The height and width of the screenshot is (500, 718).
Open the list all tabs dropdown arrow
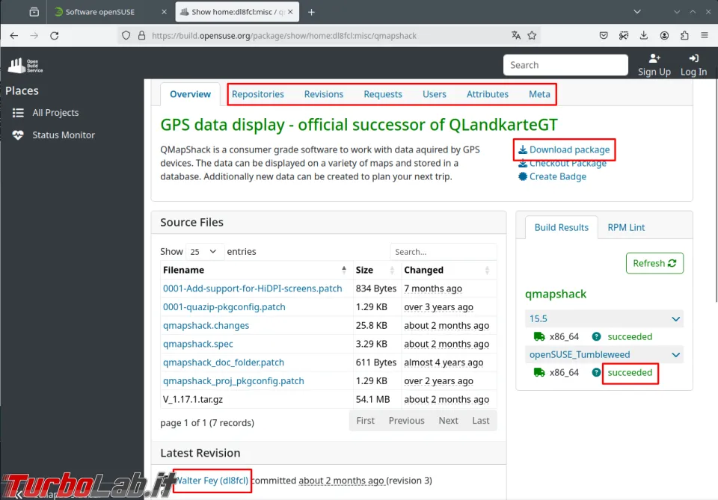637,12
